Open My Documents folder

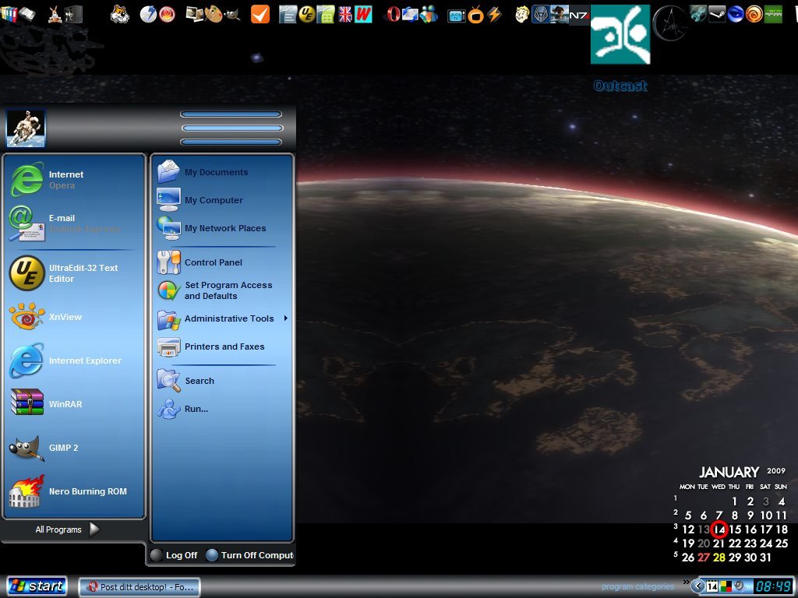[222, 172]
